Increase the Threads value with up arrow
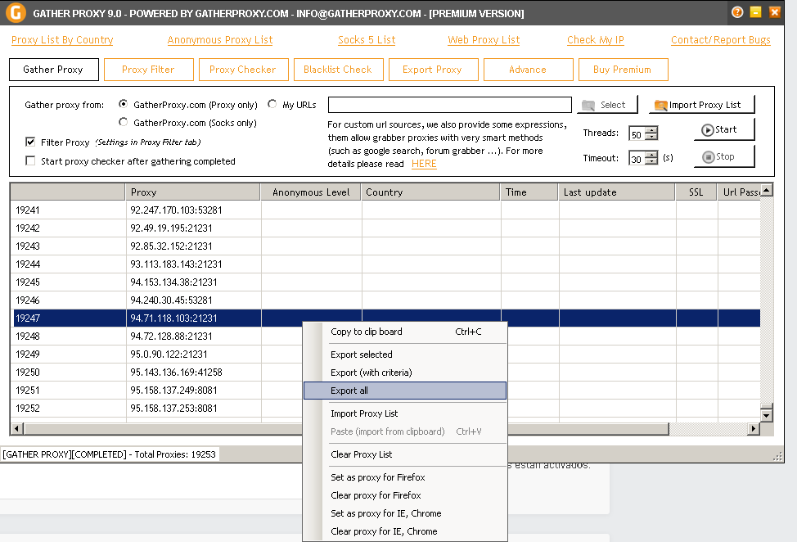Image resolution: width=797 pixels, height=542 pixels. click(x=651, y=129)
